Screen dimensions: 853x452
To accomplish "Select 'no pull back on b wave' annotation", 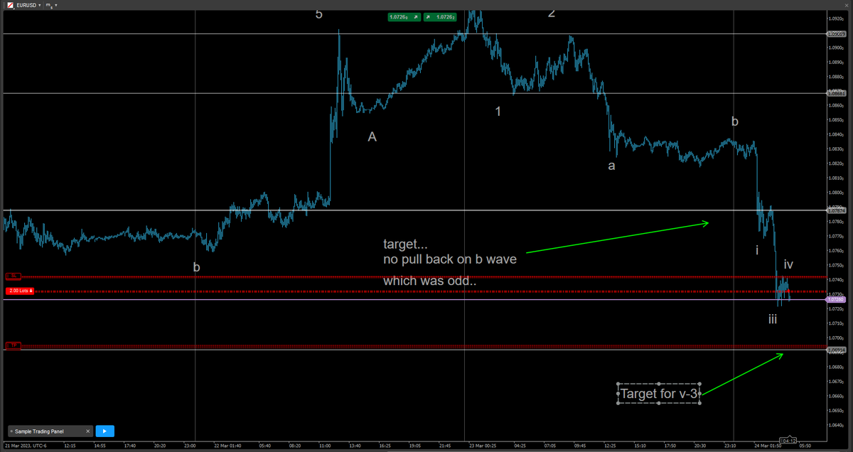I will pyautogui.click(x=450, y=259).
